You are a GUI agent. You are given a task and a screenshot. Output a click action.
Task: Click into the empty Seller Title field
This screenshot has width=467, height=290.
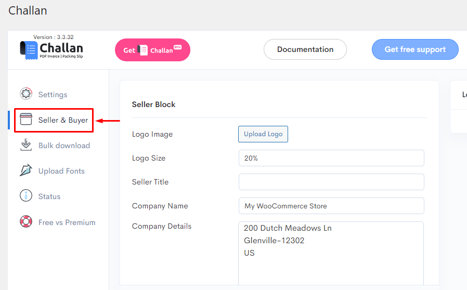(x=331, y=182)
